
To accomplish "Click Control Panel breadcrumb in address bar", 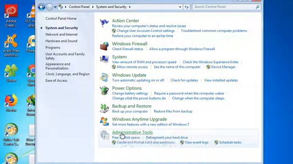I will [x=79, y=7].
